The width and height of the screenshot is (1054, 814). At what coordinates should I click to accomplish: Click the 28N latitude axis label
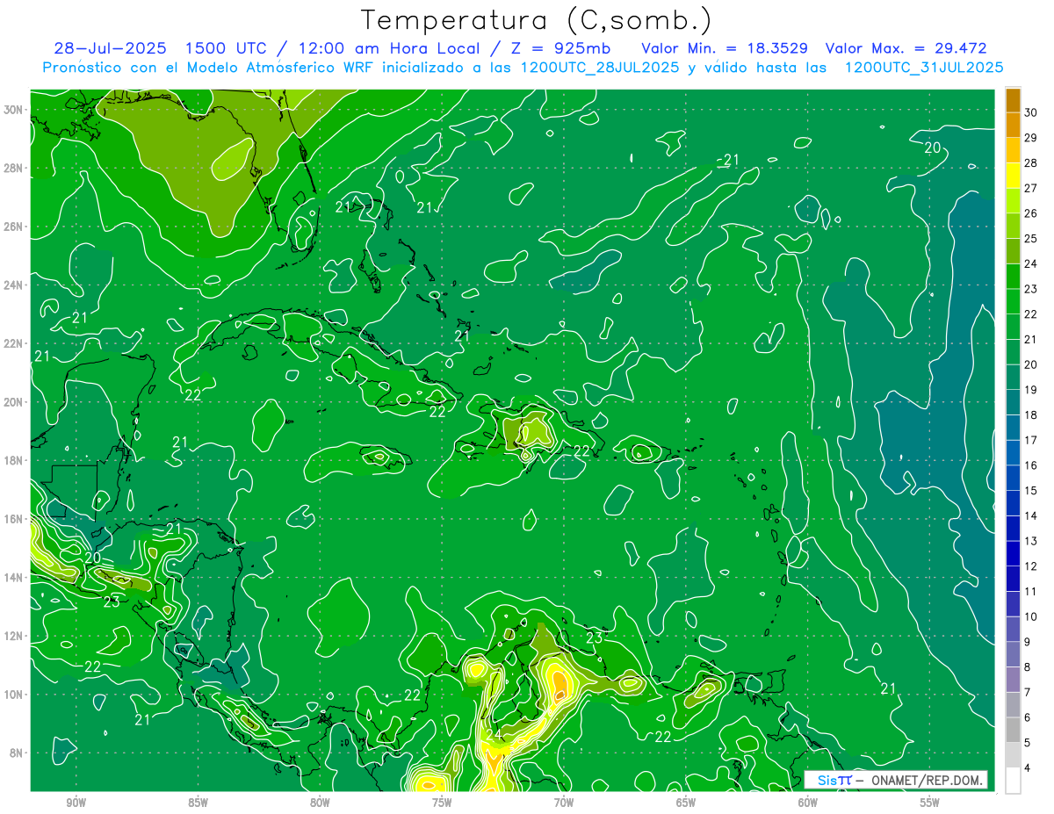click(14, 168)
